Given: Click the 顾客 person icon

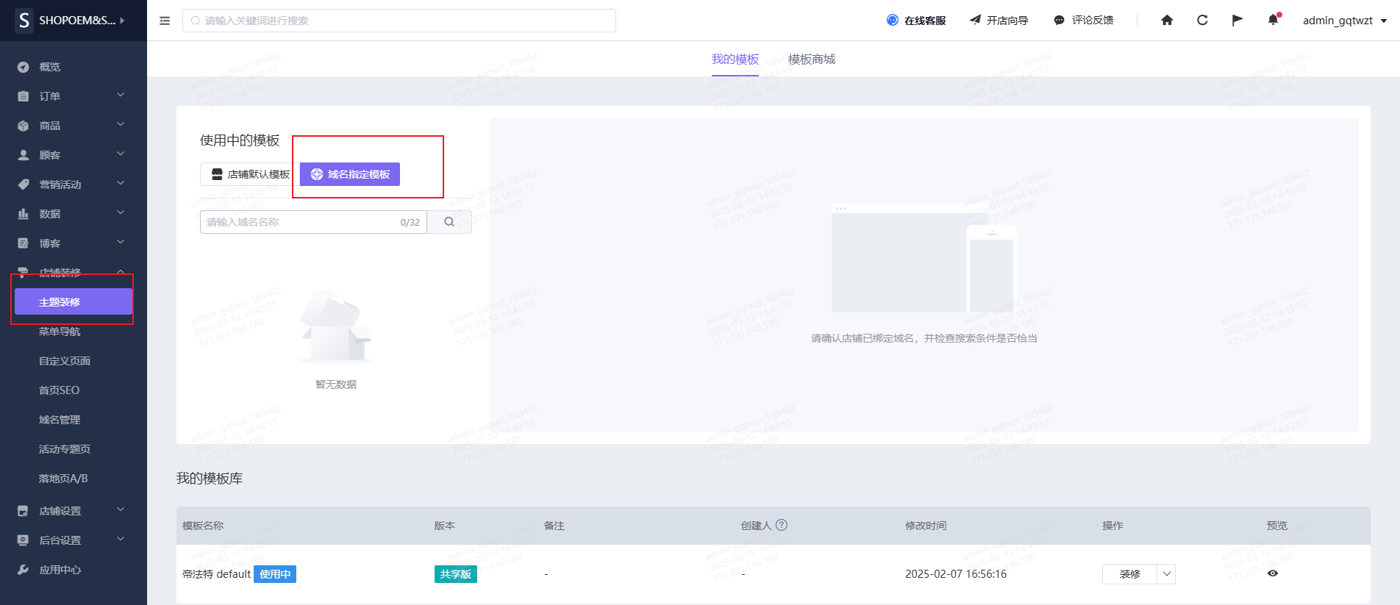Looking at the screenshot, I should [24, 155].
